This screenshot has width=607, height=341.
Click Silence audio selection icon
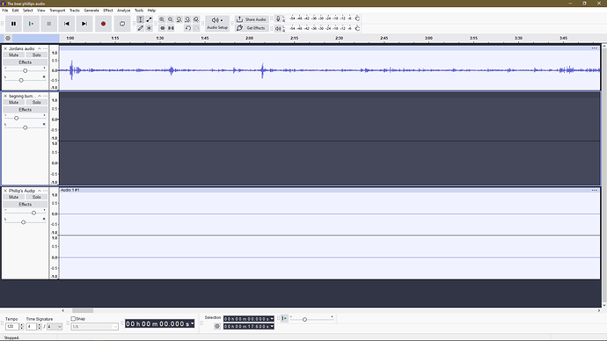point(171,28)
